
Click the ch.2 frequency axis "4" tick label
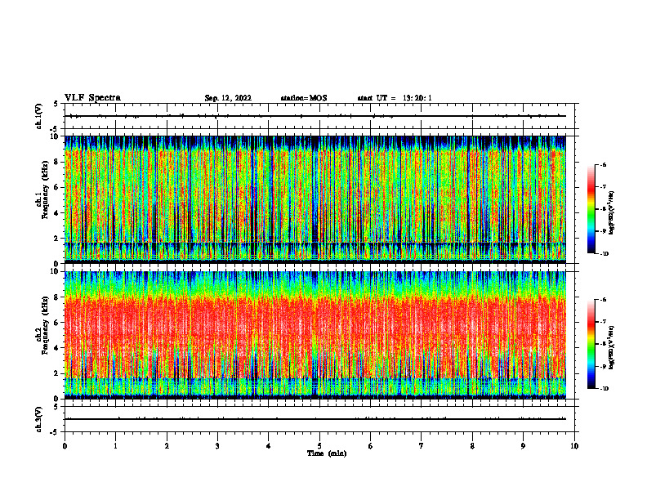tap(57, 348)
